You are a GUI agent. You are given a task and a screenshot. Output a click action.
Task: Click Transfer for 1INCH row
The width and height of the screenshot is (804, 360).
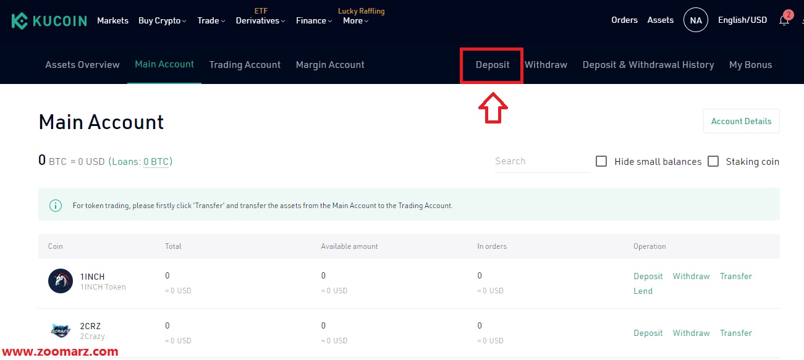735,276
